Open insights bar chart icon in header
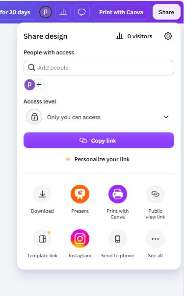185x296 pixels. tap(63, 12)
